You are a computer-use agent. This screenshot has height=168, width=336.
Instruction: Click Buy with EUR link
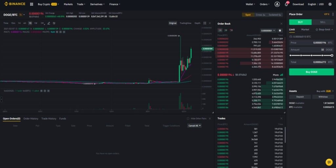325,91
